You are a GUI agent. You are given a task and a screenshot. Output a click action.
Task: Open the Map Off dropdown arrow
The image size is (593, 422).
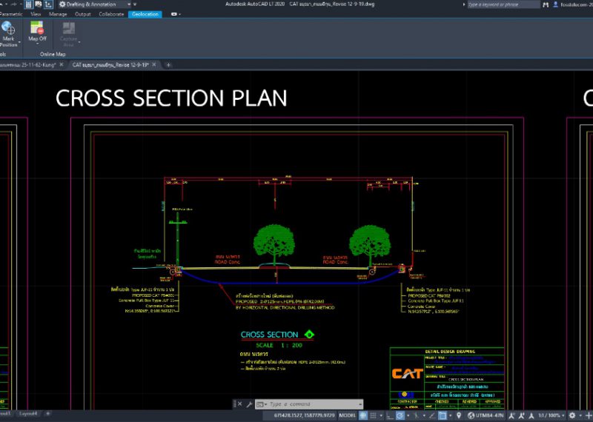(37, 44)
